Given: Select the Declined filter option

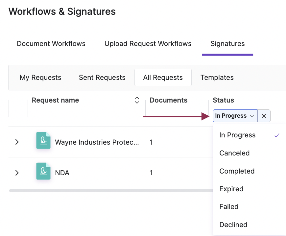Looking at the screenshot, I should point(233,224).
